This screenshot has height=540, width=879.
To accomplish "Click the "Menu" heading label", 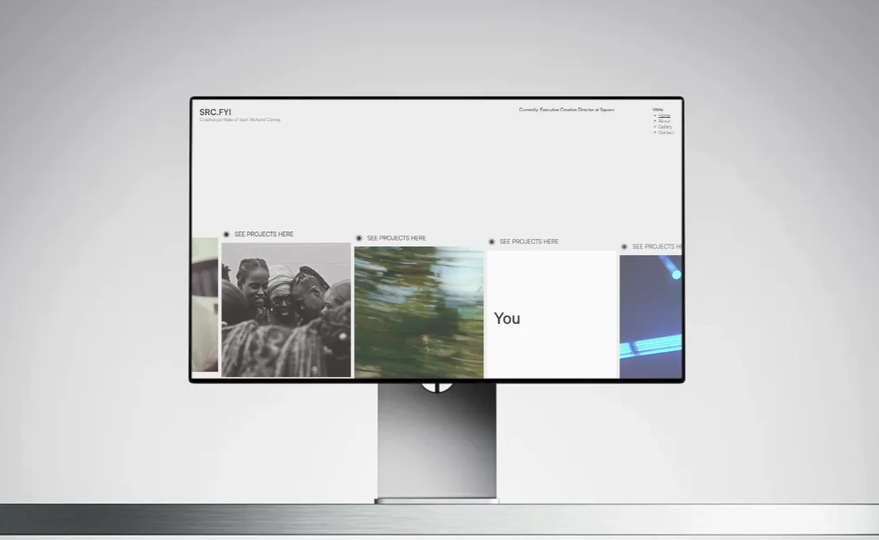I will [657, 110].
